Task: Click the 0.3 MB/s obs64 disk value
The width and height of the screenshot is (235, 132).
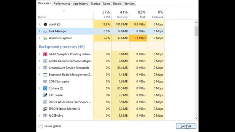Action: 140,24
